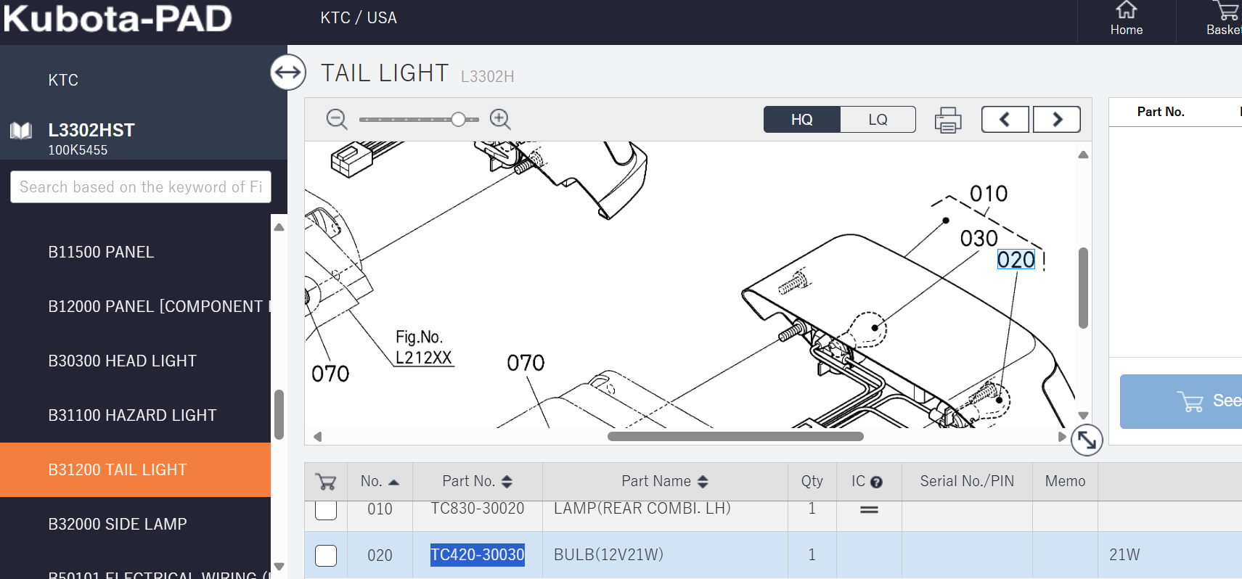Screen dimensions: 1242x579
Task: Print the tail light diagram
Action: click(x=947, y=120)
